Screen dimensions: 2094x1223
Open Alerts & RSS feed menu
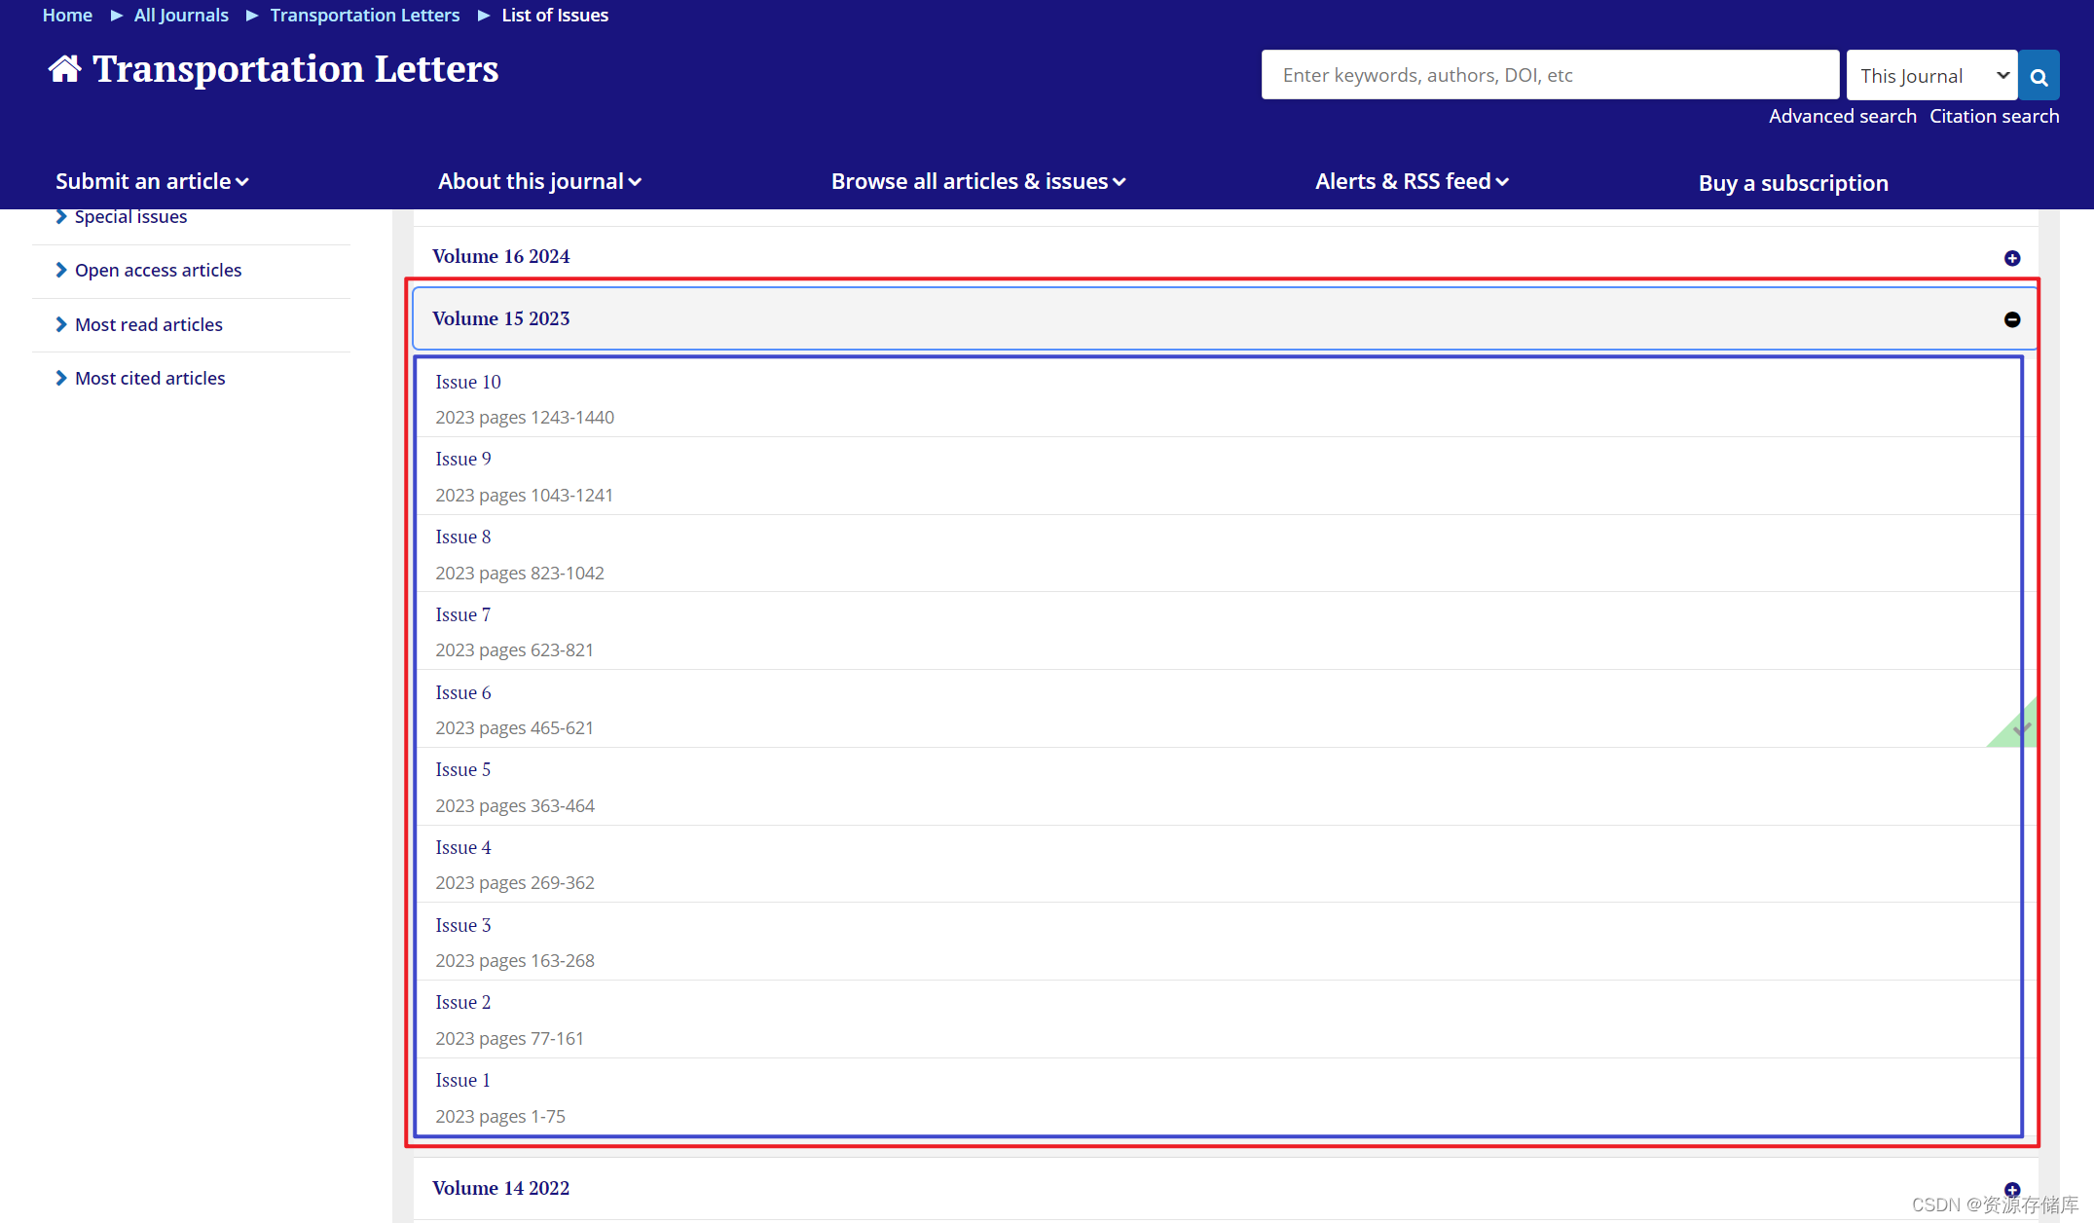1412,182
